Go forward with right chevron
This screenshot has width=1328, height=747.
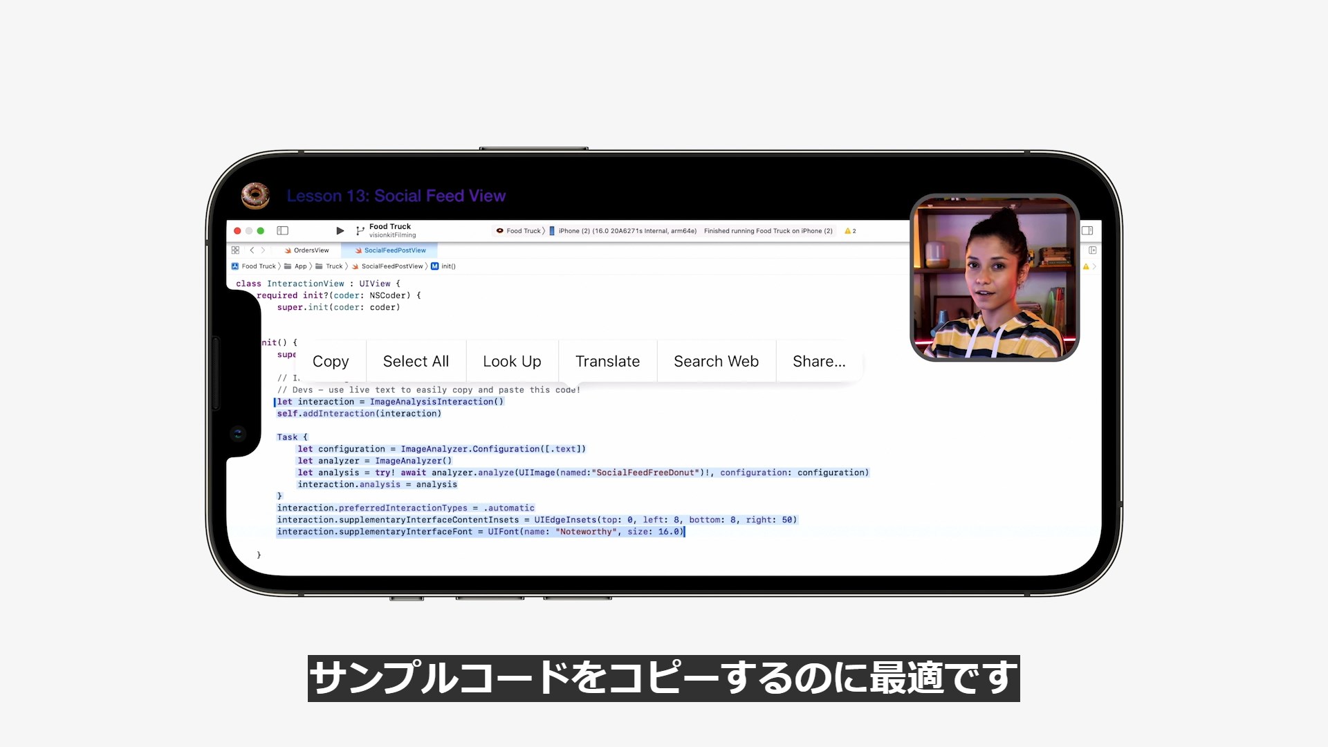click(x=263, y=250)
